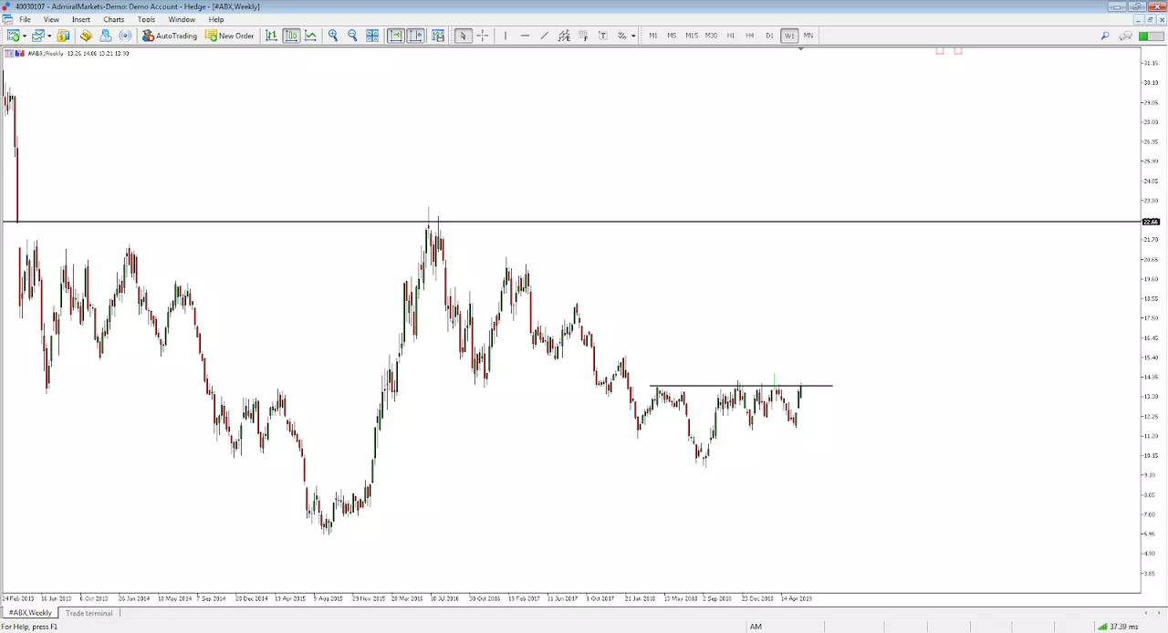Click the Zoom In magnifier
The width and height of the screenshot is (1168, 633).
[x=333, y=36]
